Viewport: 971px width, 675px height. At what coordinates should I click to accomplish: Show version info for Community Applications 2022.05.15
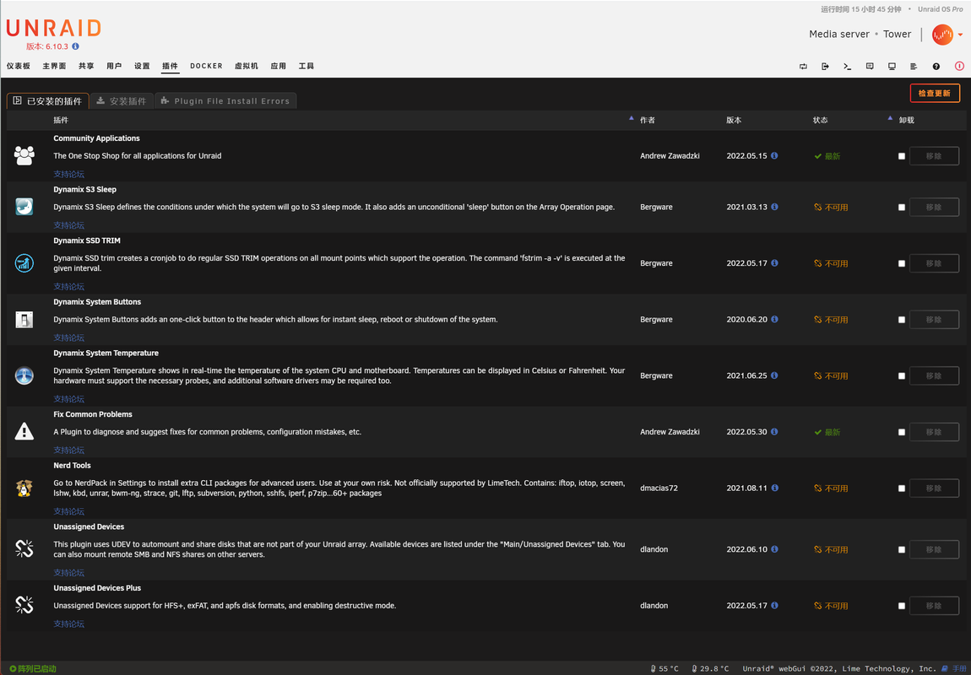point(774,156)
